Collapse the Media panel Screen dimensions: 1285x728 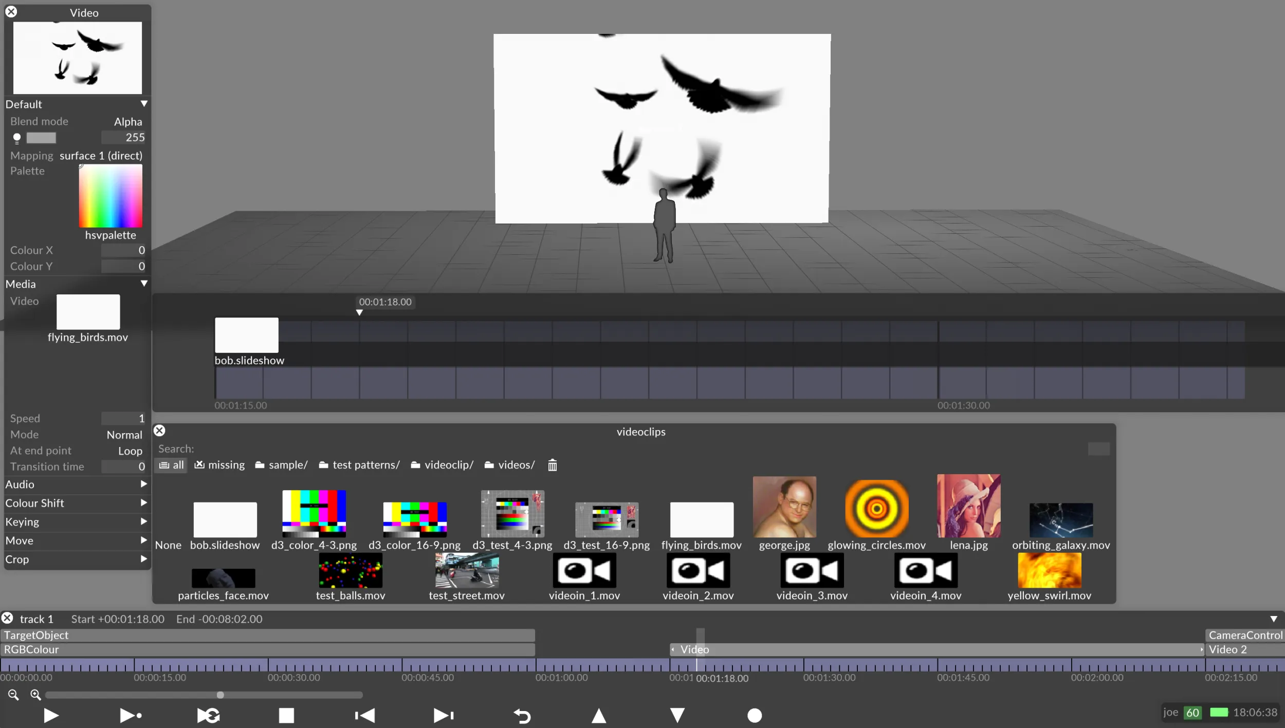144,283
